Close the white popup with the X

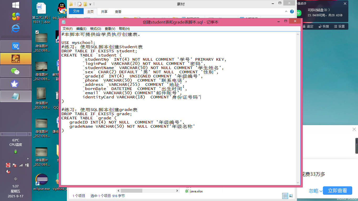click(x=354, y=129)
